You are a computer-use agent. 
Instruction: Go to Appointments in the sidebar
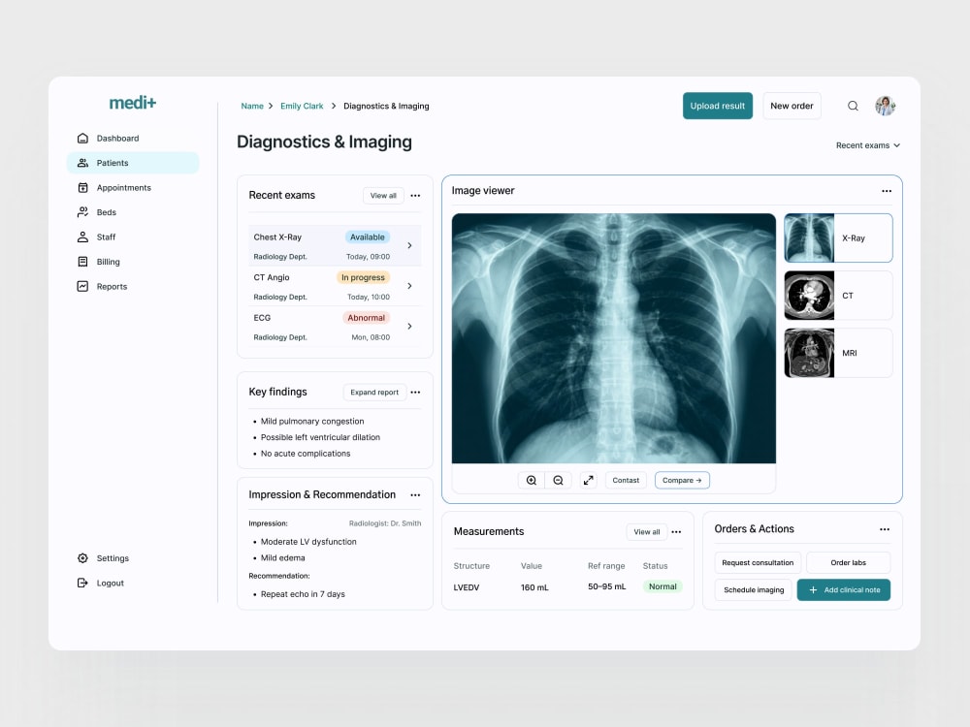click(x=132, y=187)
